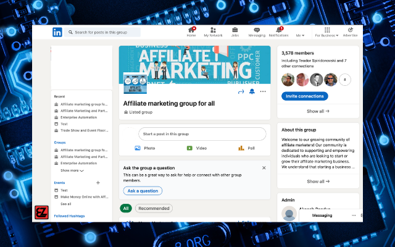Open Notifications bell in top nav
The width and height of the screenshot is (395, 247).
[278, 32]
